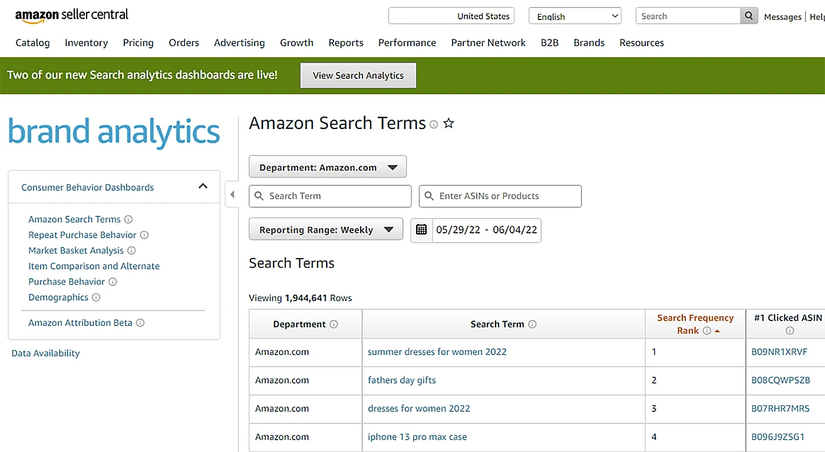This screenshot has width=825, height=452.
Task: Click the date range 05/29/22 - 06/04/22 field
Action: 486,230
